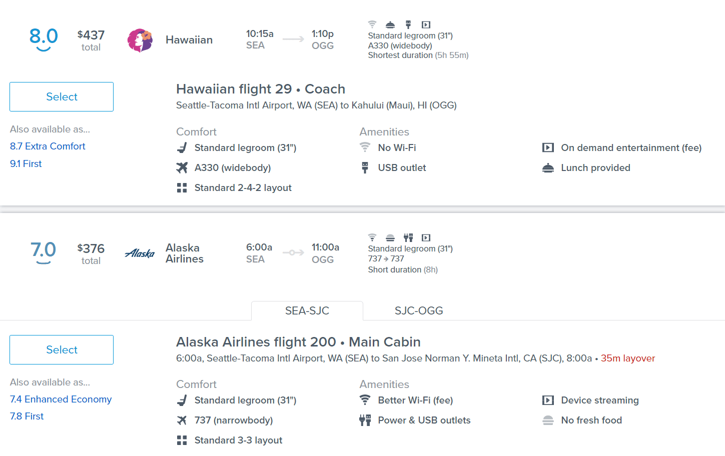Image resolution: width=725 pixels, height=456 pixels.
Task: Click the On demand entertainment icon
Action: pyautogui.click(x=548, y=147)
